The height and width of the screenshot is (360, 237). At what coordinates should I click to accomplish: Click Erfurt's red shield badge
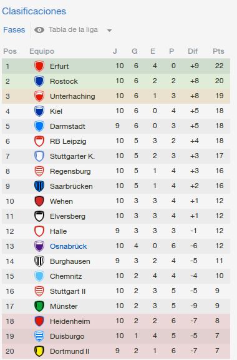(39, 66)
